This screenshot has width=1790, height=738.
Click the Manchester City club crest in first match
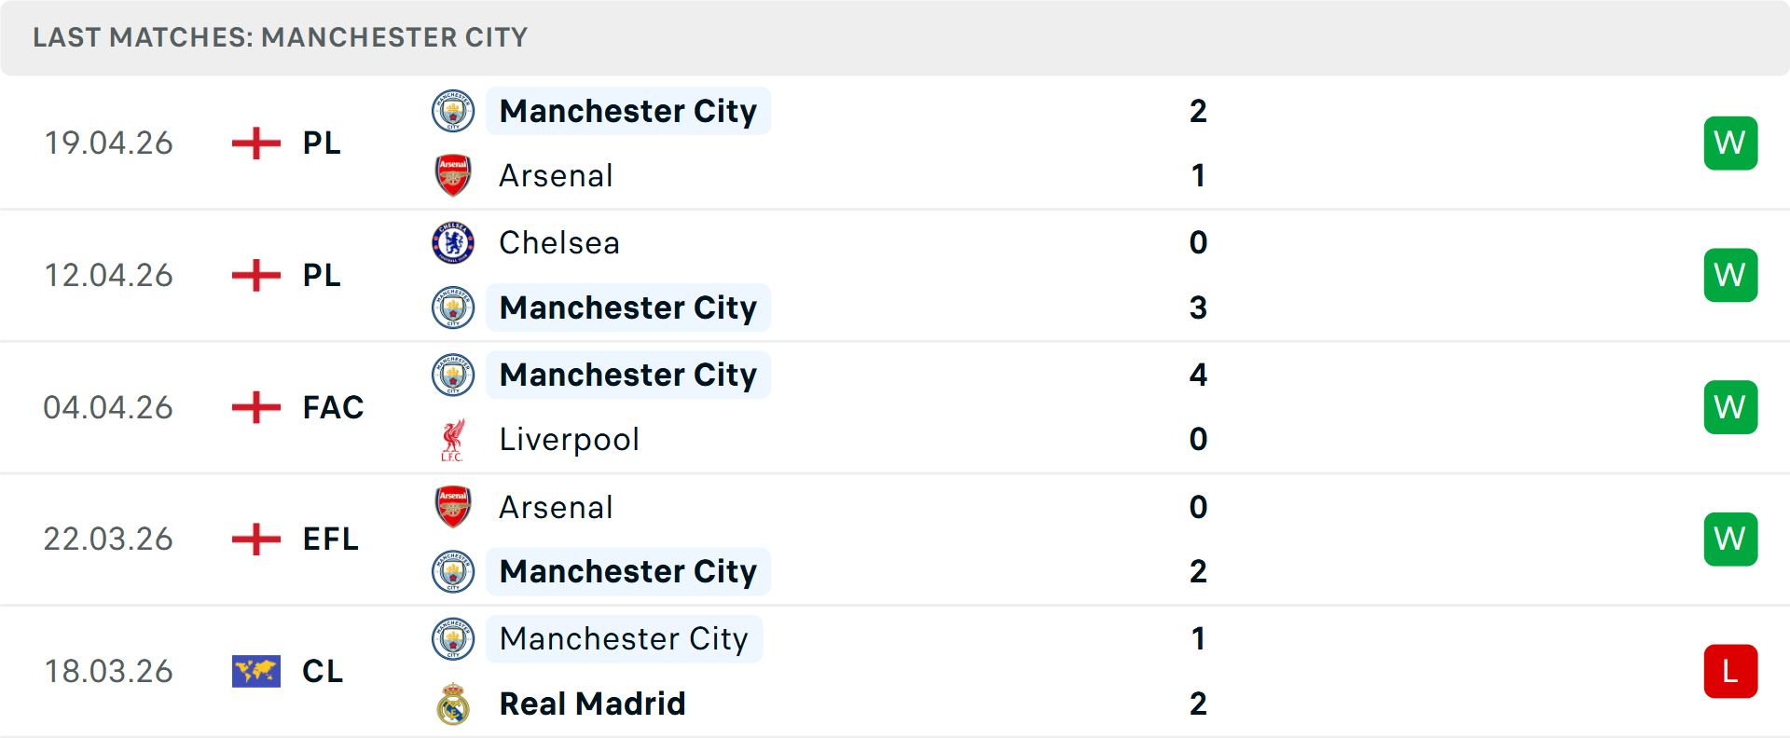pos(453,111)
